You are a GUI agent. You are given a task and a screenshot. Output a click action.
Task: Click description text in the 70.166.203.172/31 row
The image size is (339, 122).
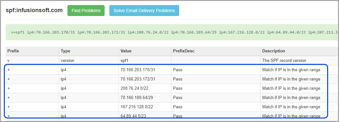291,79
